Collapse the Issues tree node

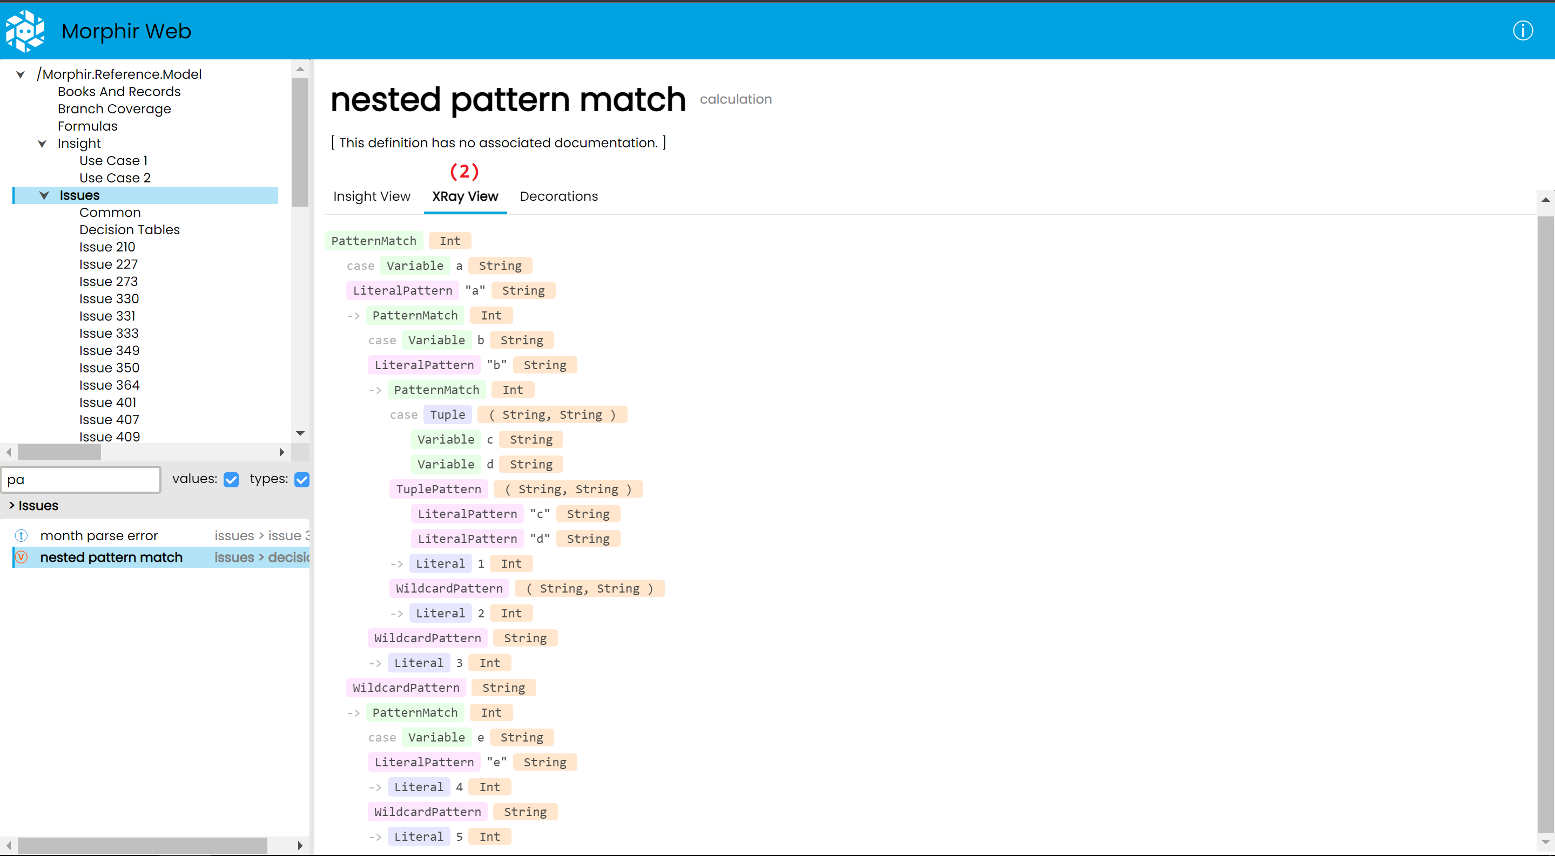[x=44, y=195]
